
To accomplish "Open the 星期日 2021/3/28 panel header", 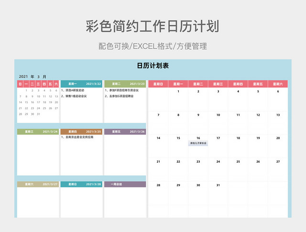I will [x=81, y=184].
